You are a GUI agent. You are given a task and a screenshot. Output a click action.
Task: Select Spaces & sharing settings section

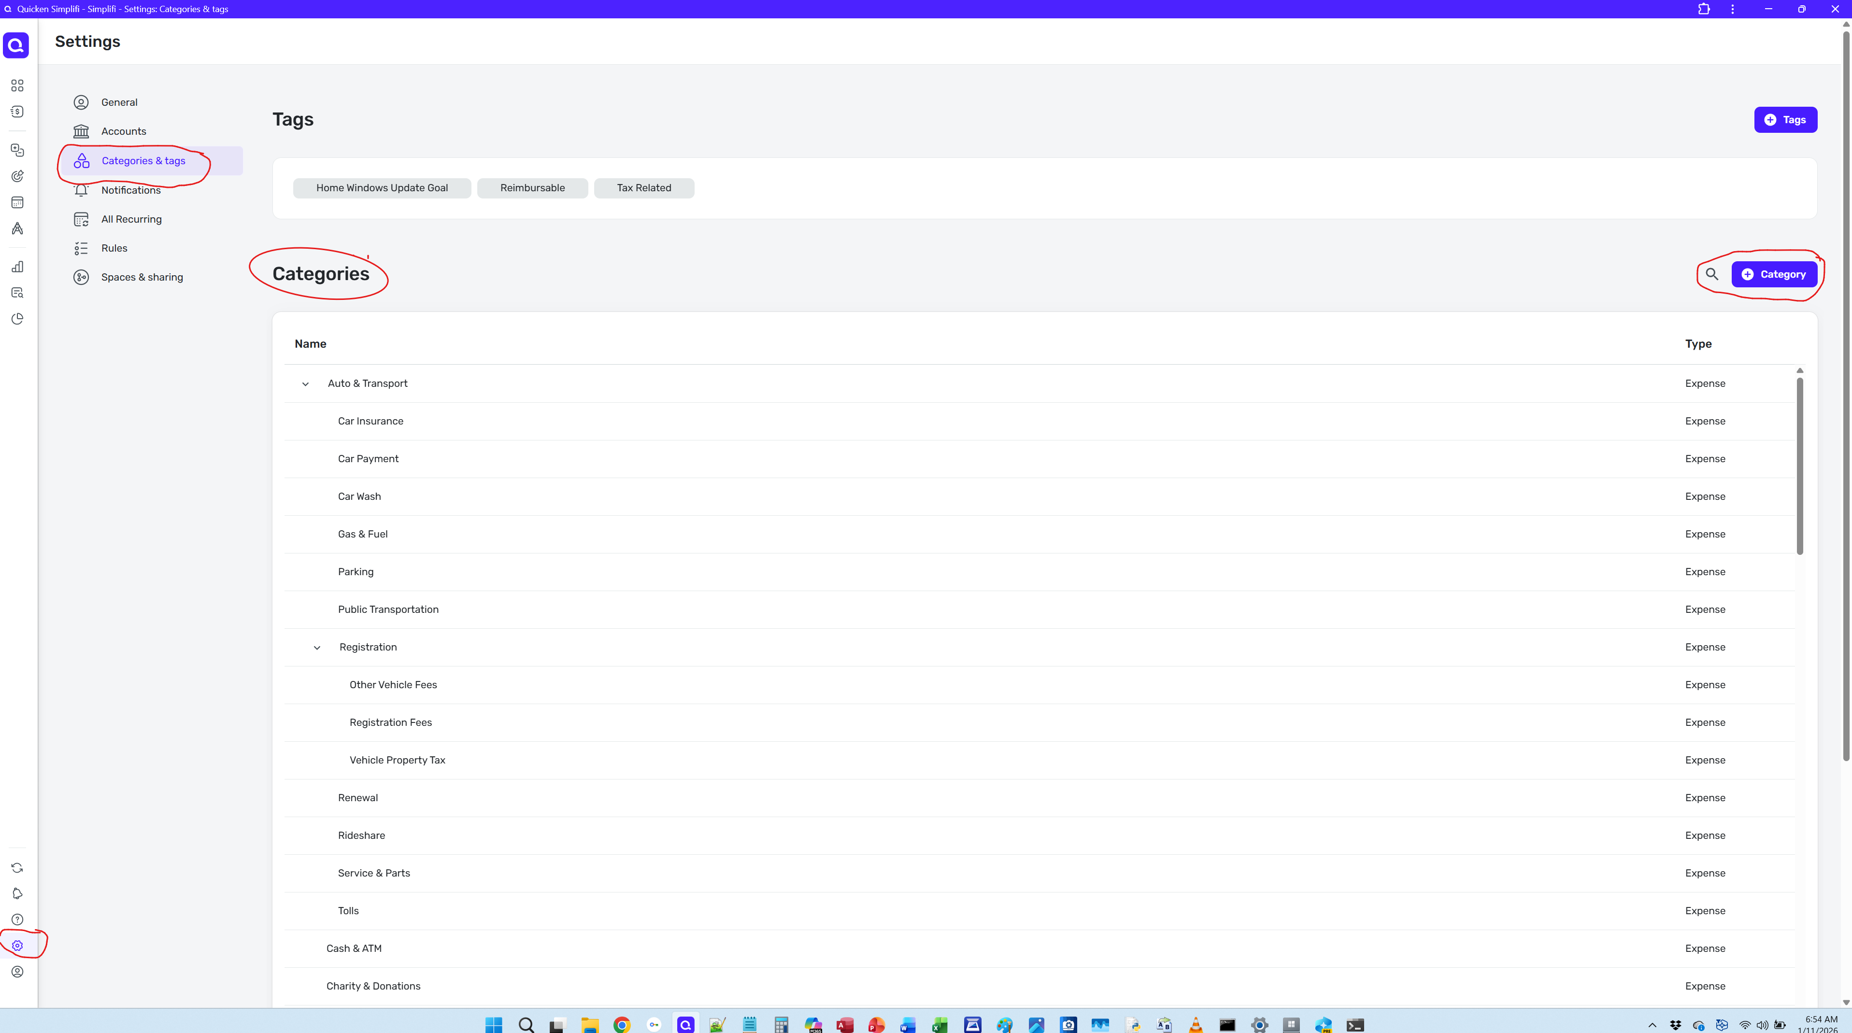pyautogui.click(x=142, y=278)
